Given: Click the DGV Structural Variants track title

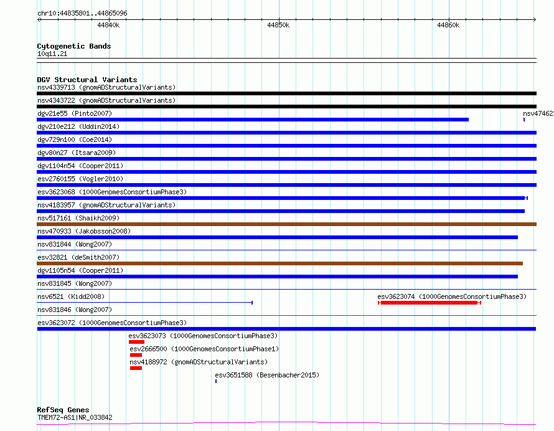Looking at the screenshot, I should coord(87,80).
